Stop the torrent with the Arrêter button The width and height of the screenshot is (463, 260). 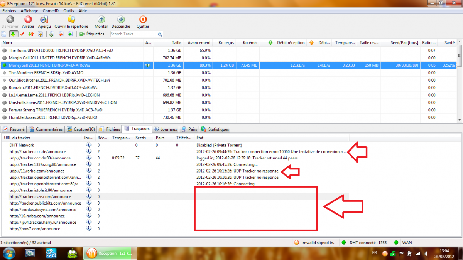(28, 22)
